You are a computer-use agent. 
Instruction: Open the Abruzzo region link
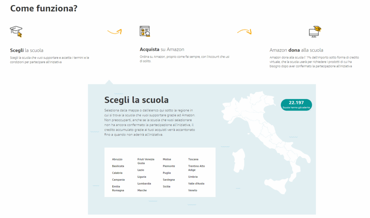pyautogui.click(x=117, y=159)
